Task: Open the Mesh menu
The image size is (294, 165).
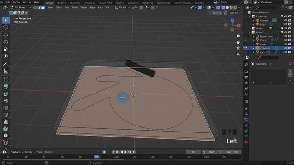Action: click(74, 7)
